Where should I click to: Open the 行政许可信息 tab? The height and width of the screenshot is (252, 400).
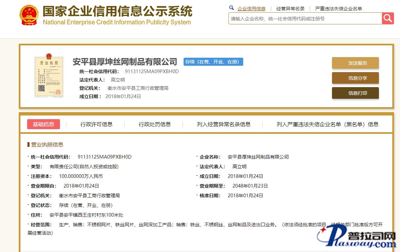(96, 124)
